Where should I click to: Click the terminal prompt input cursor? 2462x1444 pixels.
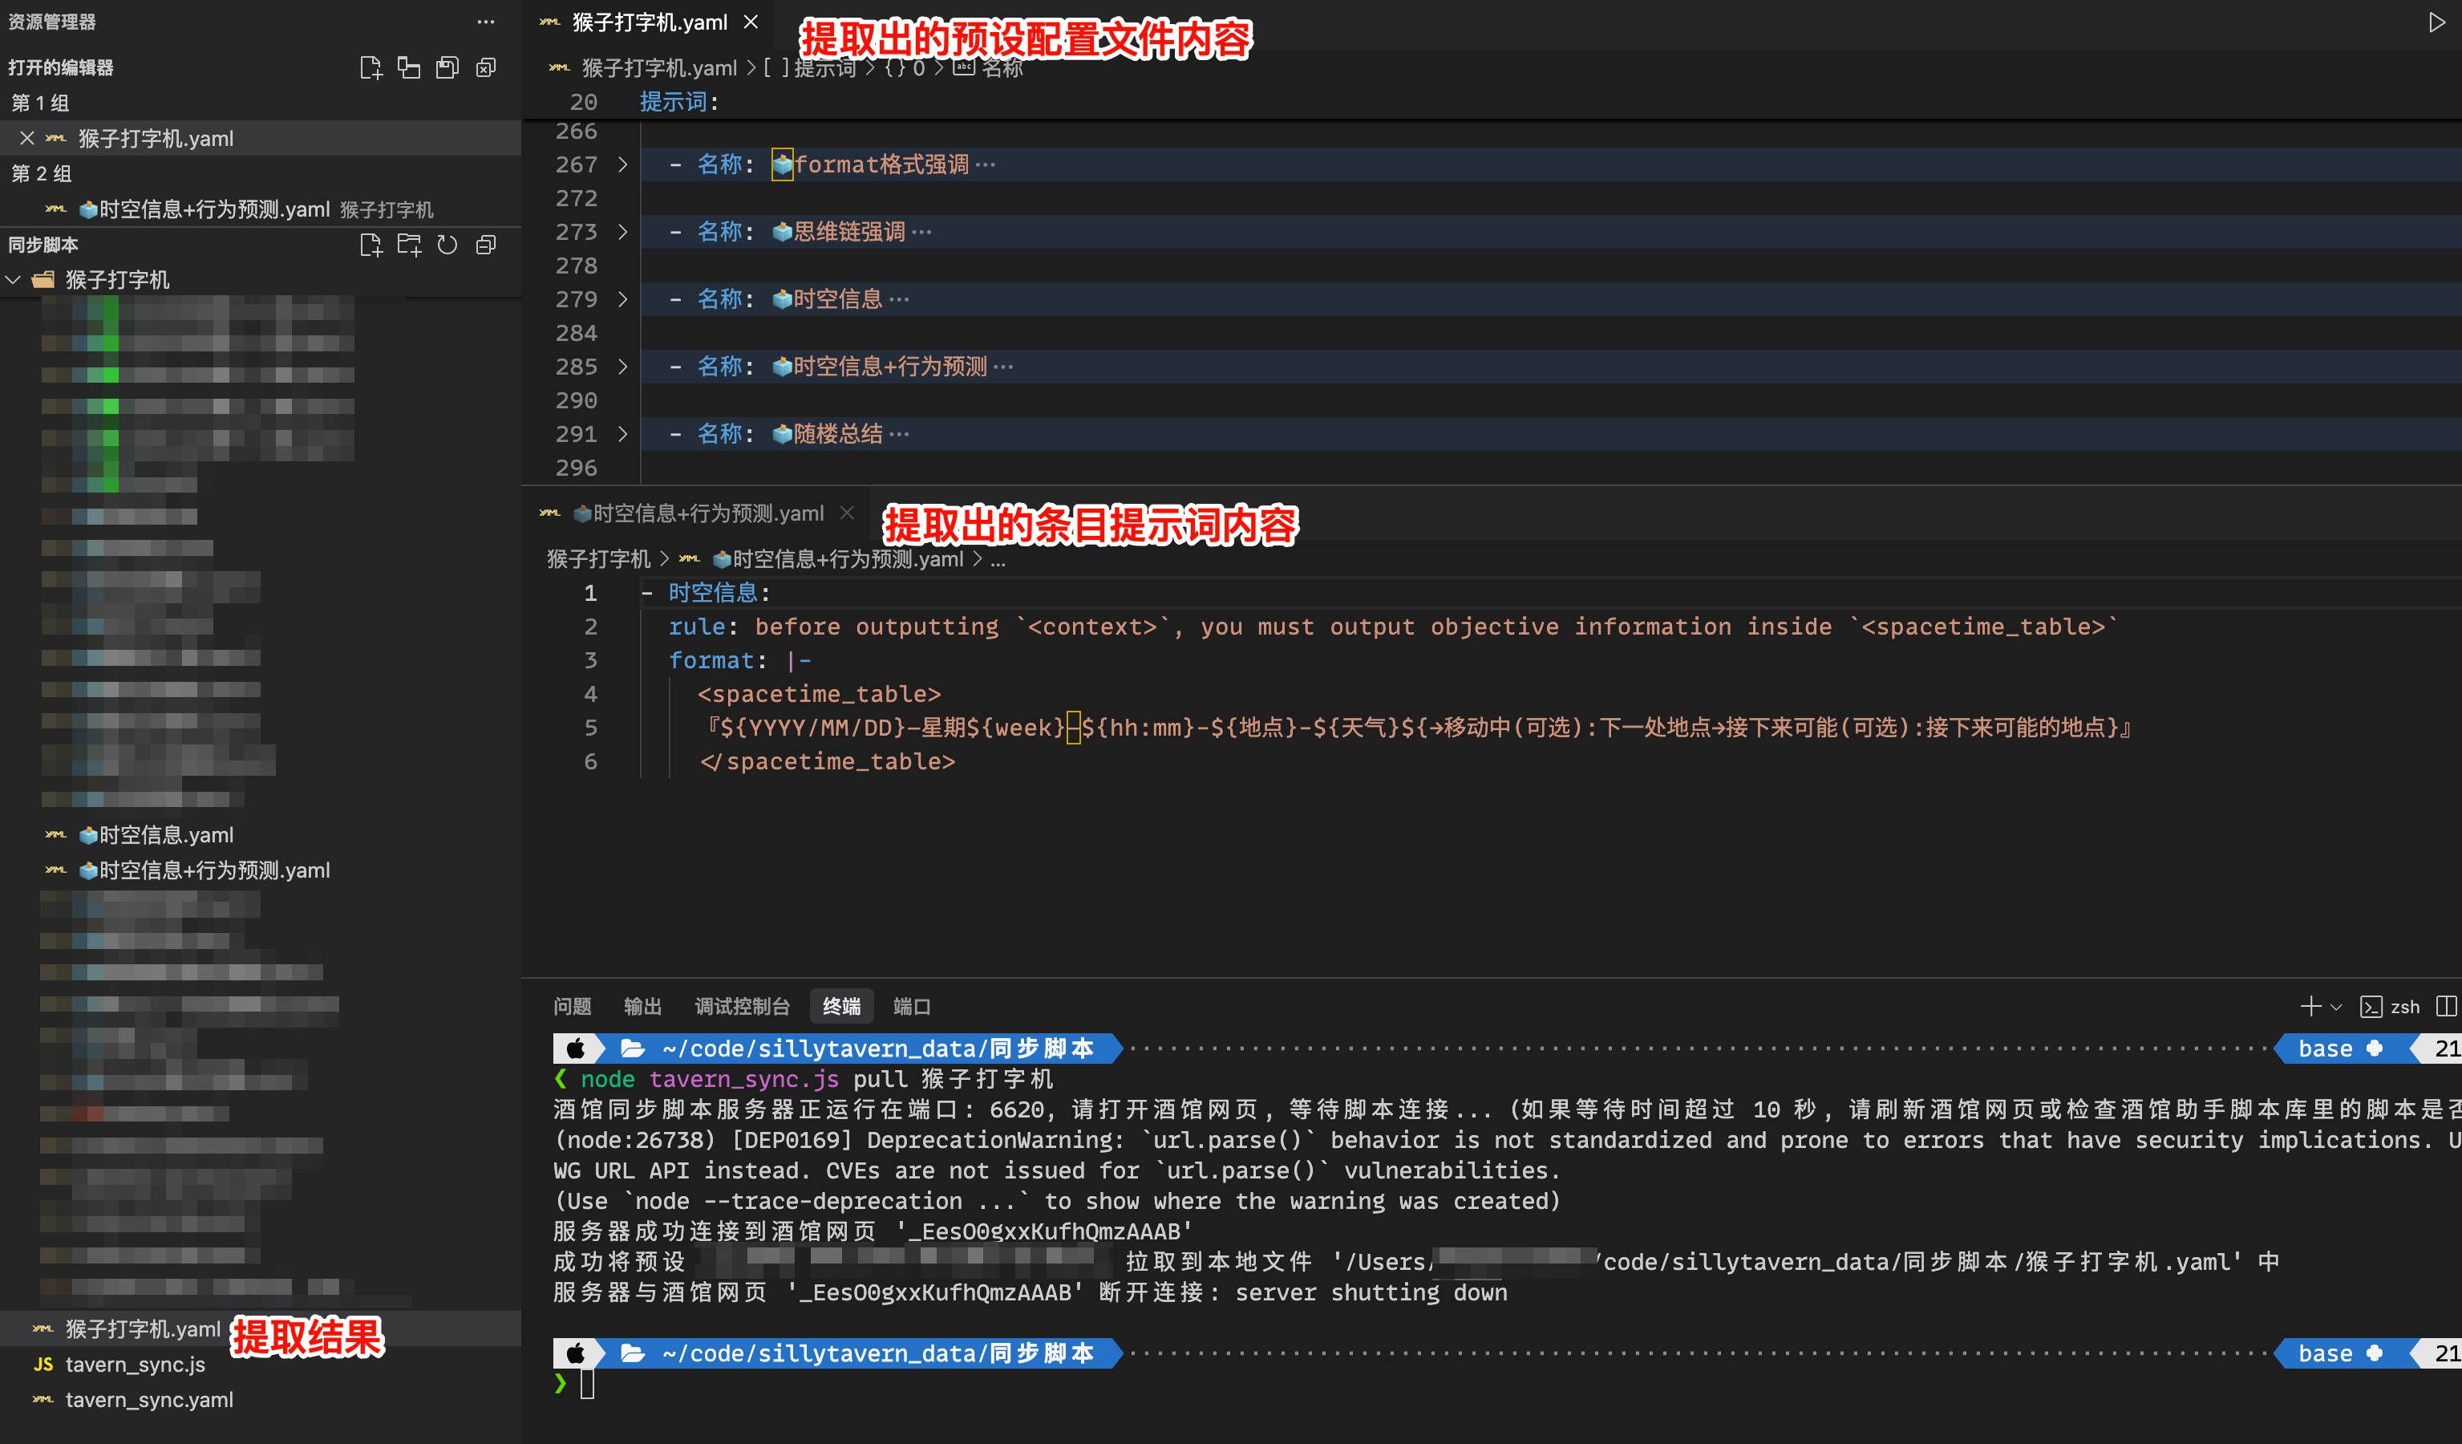click(x=587, y=1385)
